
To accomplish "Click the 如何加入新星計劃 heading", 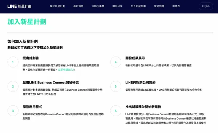I will click(23, 42).
